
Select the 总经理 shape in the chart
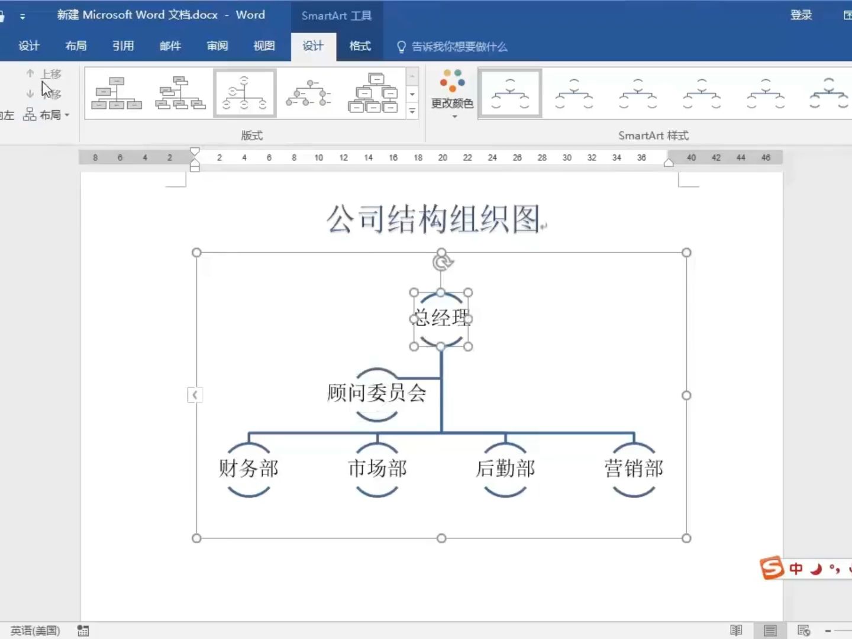[441, 319]
